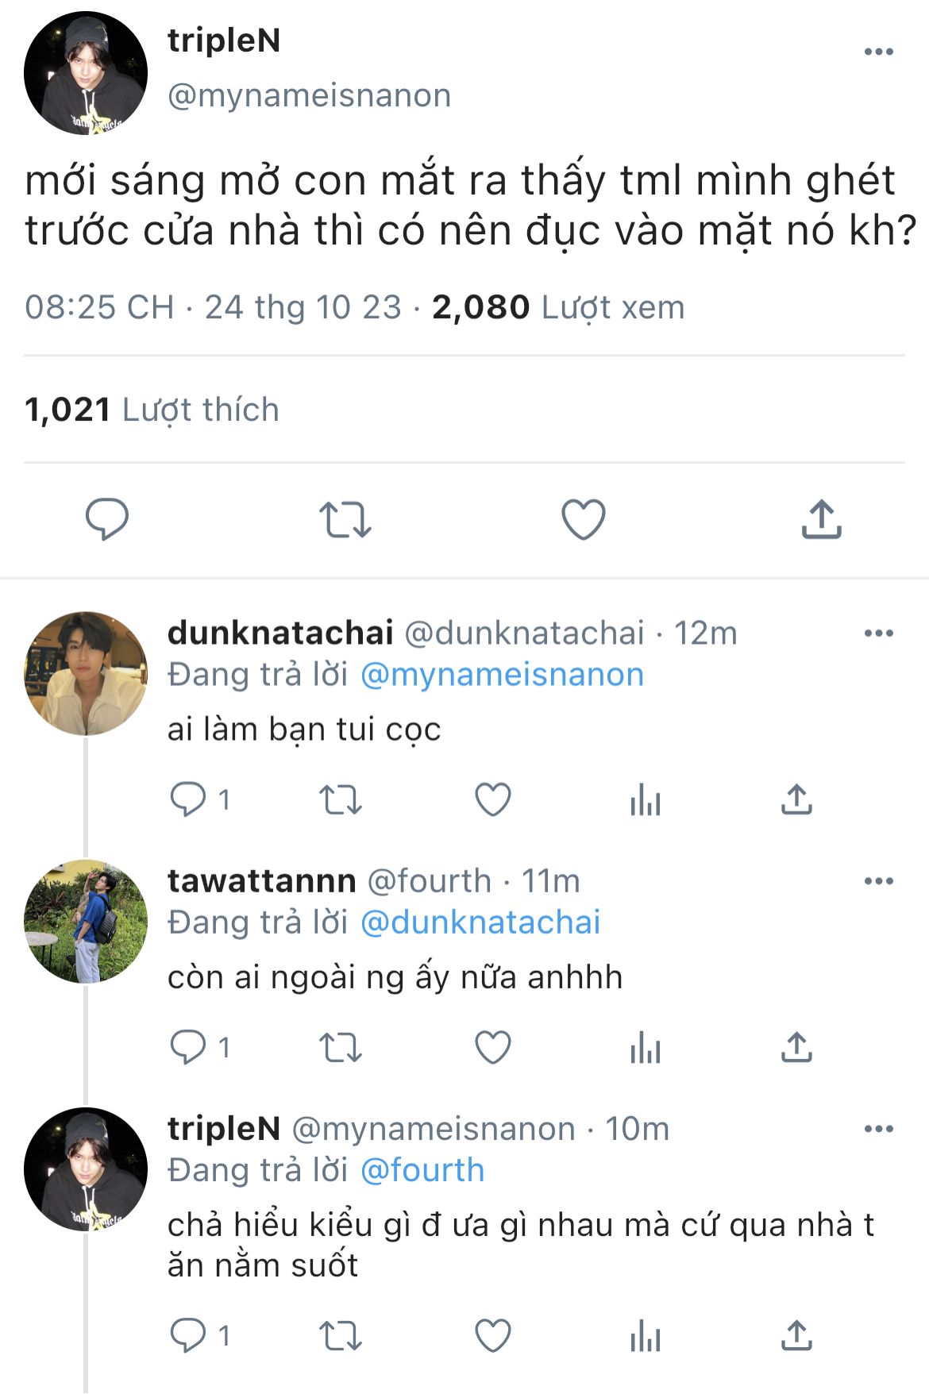Open more options for main tweet
929x1394 pixels.
(x=878, y=52)
